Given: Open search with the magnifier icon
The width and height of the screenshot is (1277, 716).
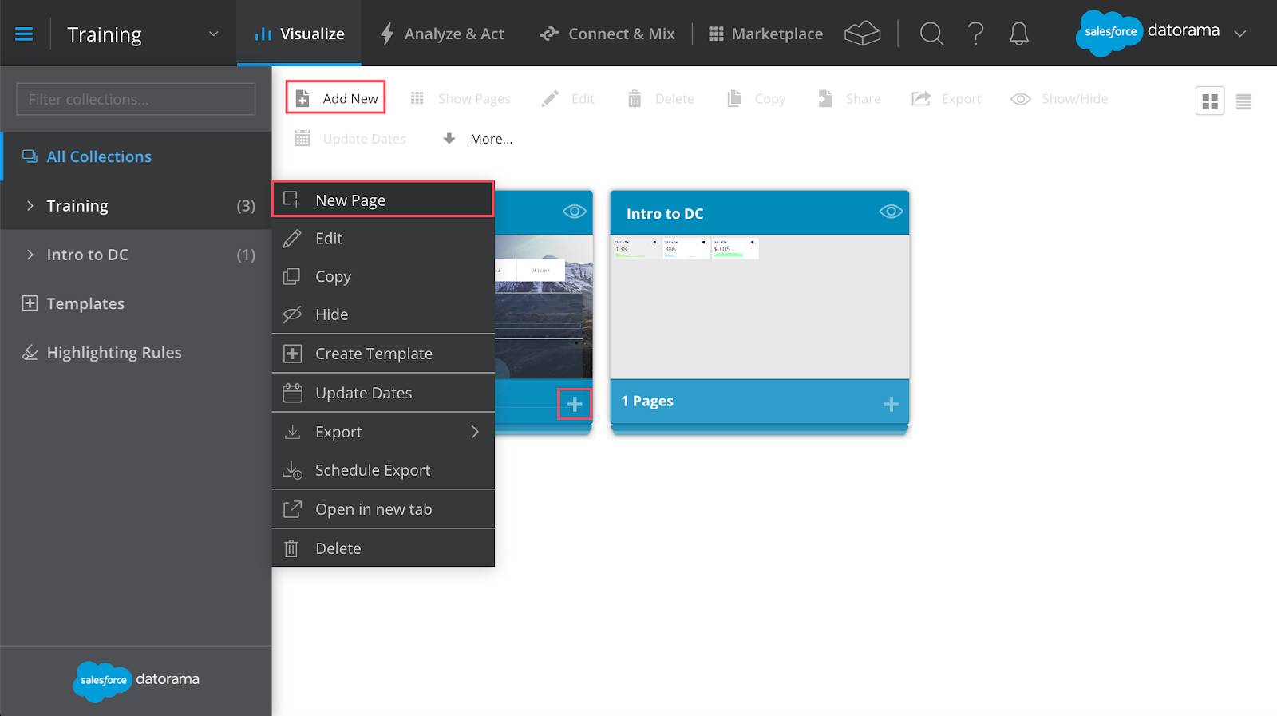Looking at the screenshot, I should pyautogui.click(x=931, y=34).
